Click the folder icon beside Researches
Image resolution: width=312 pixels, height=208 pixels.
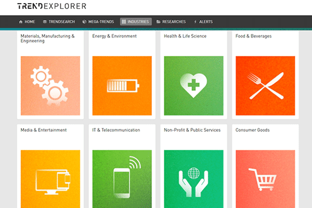click(x=159, y=22)
